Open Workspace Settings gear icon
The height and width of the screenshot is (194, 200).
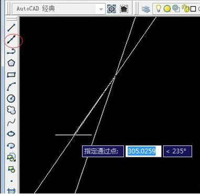(x=111, y=8)
